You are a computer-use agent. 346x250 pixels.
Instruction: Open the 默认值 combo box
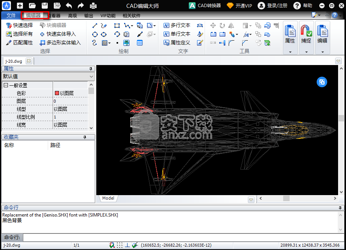click(48, 77)
